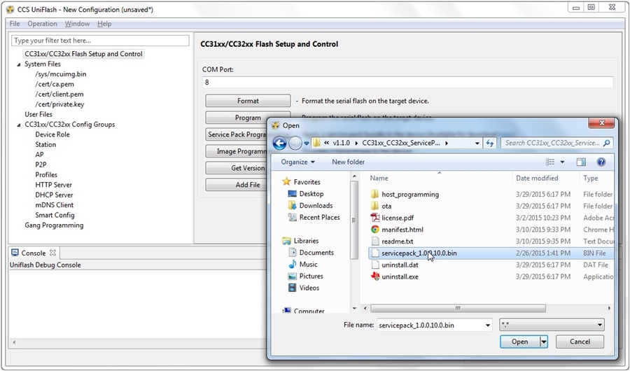Open the recent locations dropdown next to Forward
This screenshot has width=630, height=371.
click(307, 143)
